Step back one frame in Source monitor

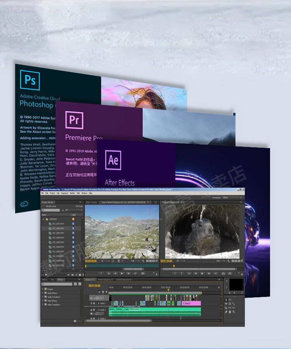(x=115, y=274)
